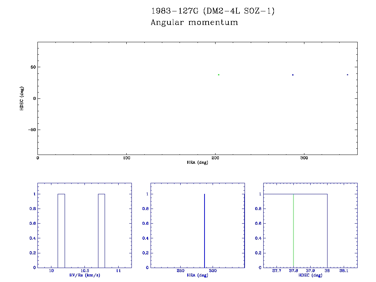Click the 10.5 tick label on the HV/Re histogram

coord(84,271)
